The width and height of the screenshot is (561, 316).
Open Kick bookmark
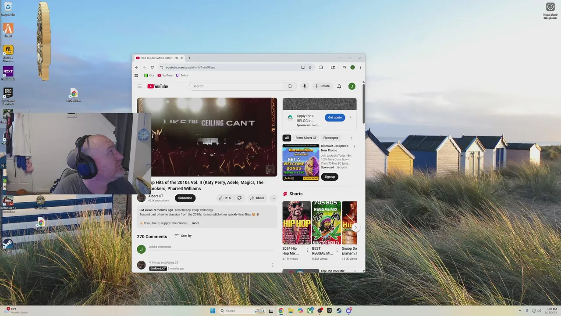point(149,75)
